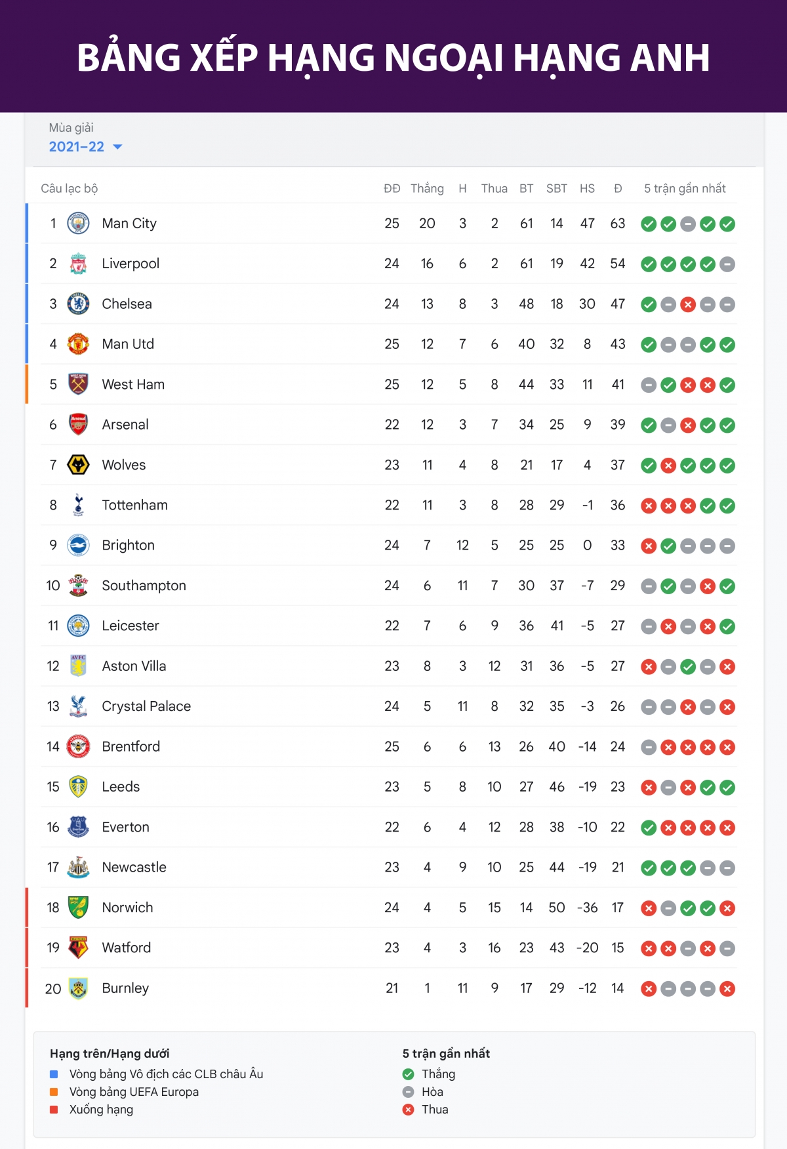787x1149 pixels.
Task: Click the Wolves club crest
Action: click(78, 465)
